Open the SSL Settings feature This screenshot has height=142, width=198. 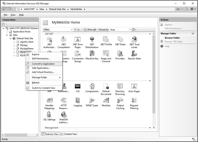[49, 116]
